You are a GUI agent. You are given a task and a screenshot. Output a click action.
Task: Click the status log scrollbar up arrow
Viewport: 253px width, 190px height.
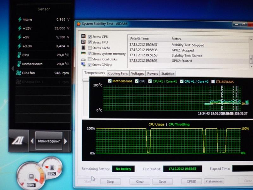tap(251, 39)
